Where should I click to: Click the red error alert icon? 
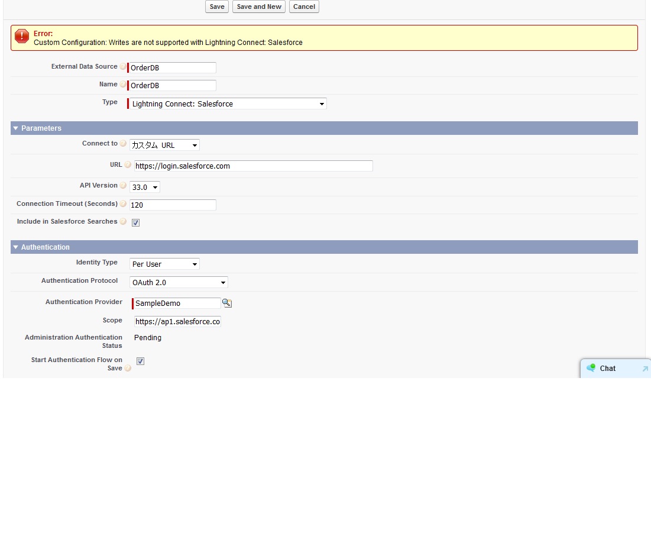(22, 36)
